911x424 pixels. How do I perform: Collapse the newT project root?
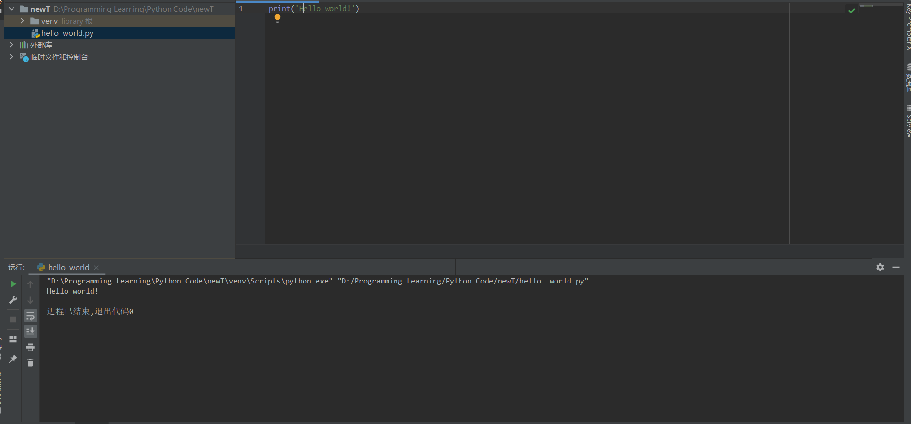[x=12, y=9]
